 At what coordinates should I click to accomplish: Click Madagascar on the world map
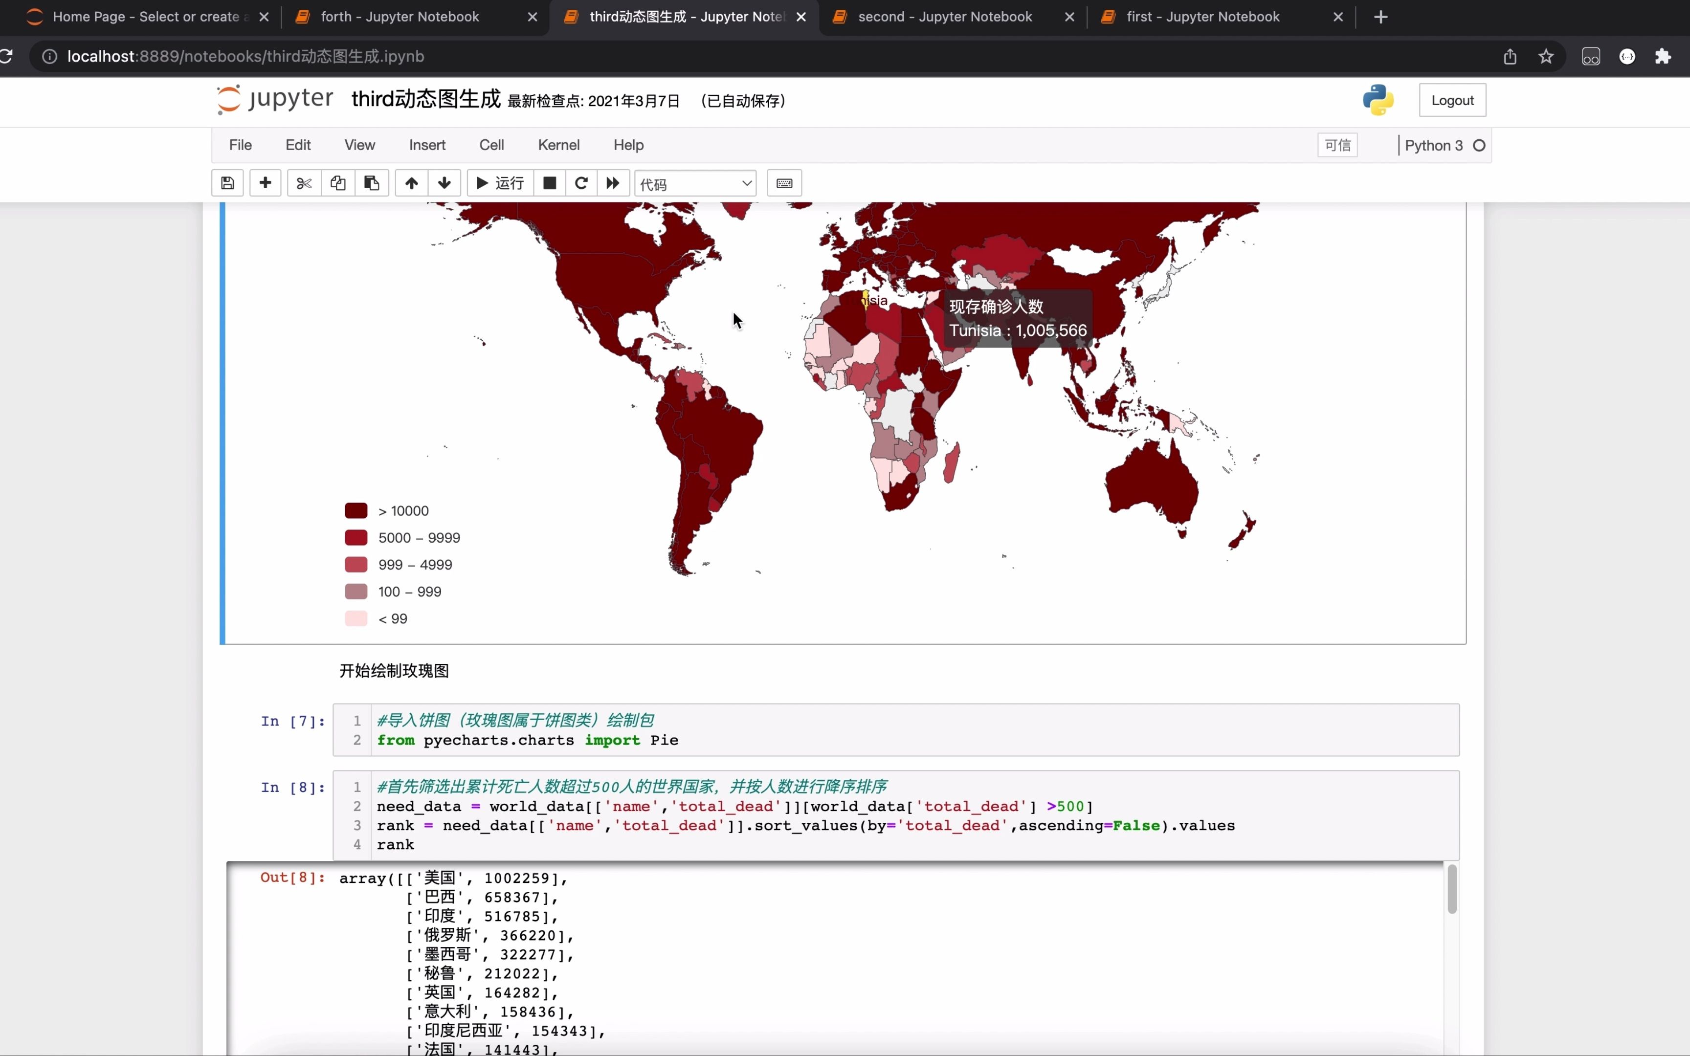[x=951, y=462]
